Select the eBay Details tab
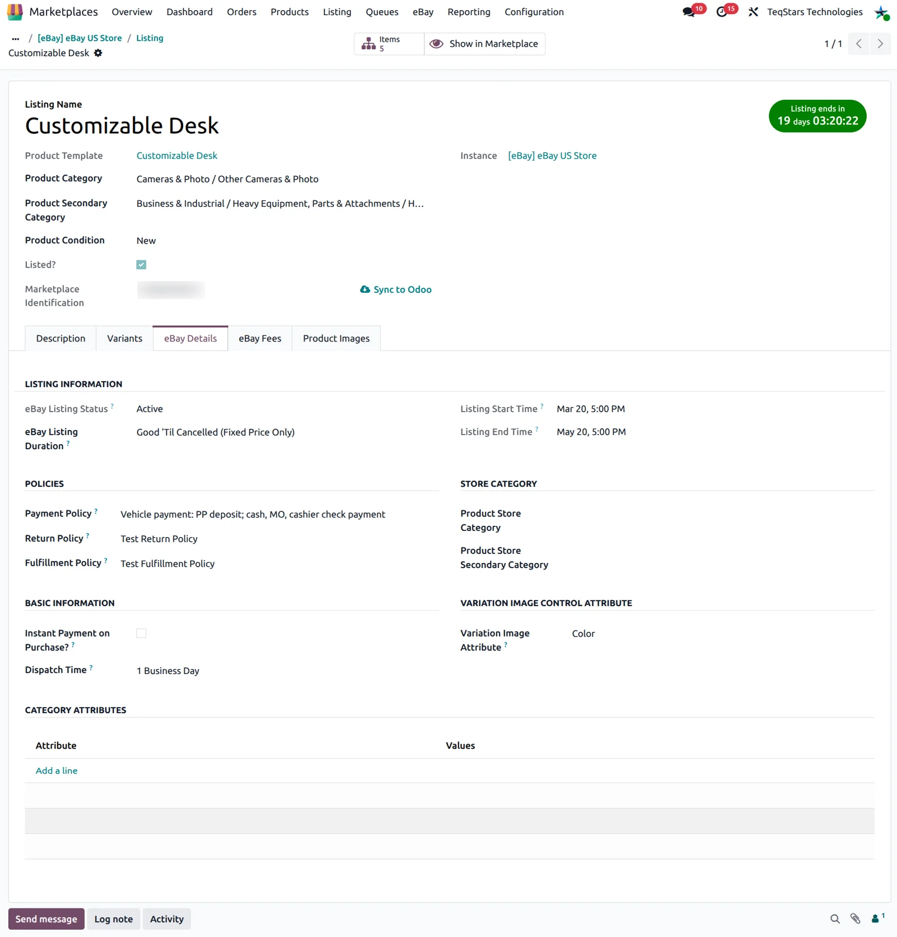The width and height of the screenshot is (897, 937). 190,338
